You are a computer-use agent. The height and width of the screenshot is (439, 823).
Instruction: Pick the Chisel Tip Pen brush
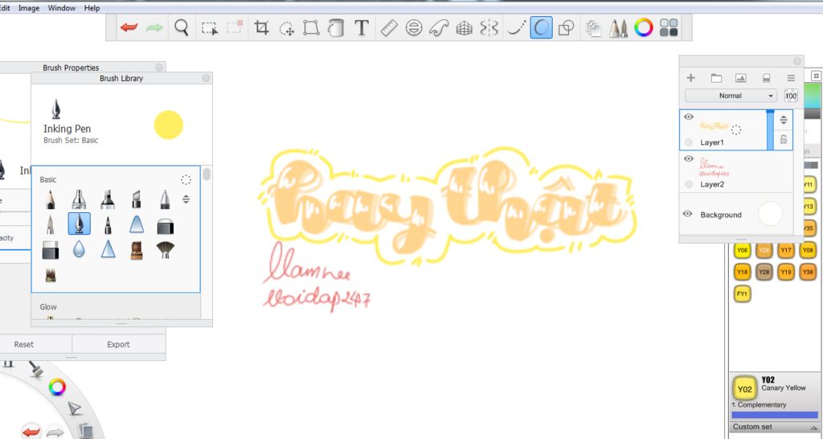pyautogui.click(x=137, y=199)
